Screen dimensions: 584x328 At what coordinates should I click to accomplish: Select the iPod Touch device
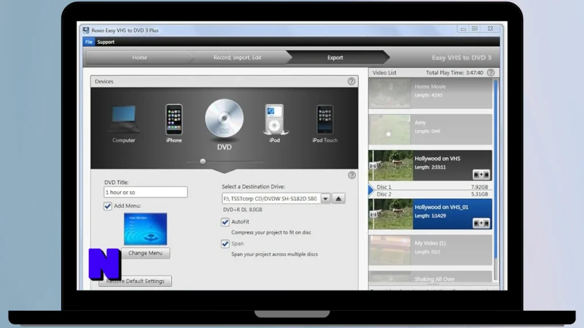(x=325, y=120)
